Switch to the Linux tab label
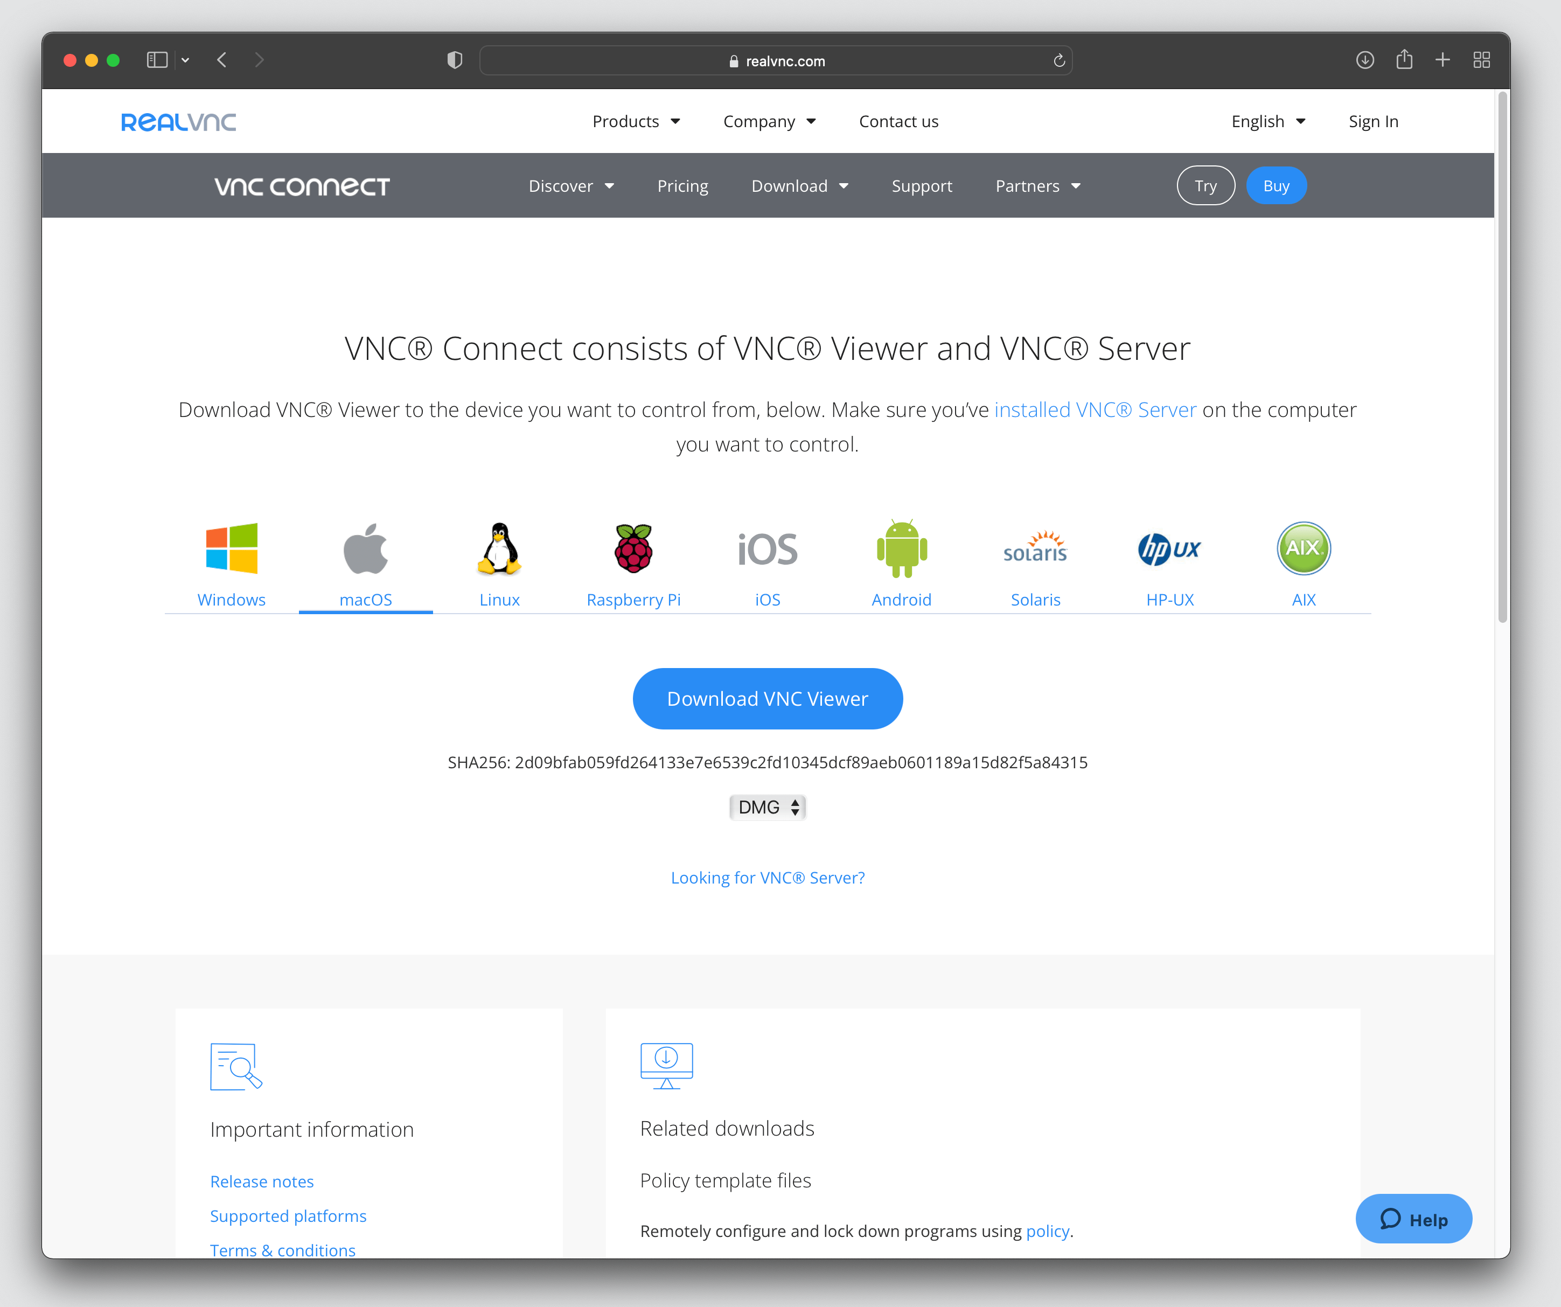The width and height of the screenshot is (1561, 1307). click(499, 600)
